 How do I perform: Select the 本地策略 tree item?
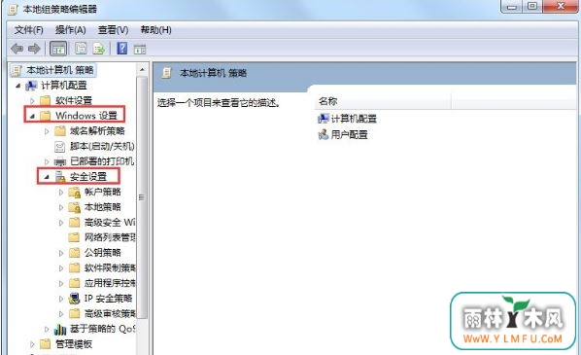coord(103,207)
